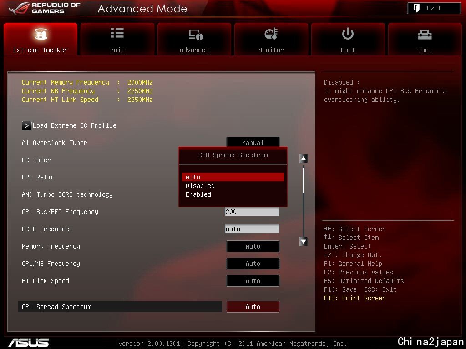The image size is (466, 349).
Task: Open the Advanced tab
Action: coord(194,39)
